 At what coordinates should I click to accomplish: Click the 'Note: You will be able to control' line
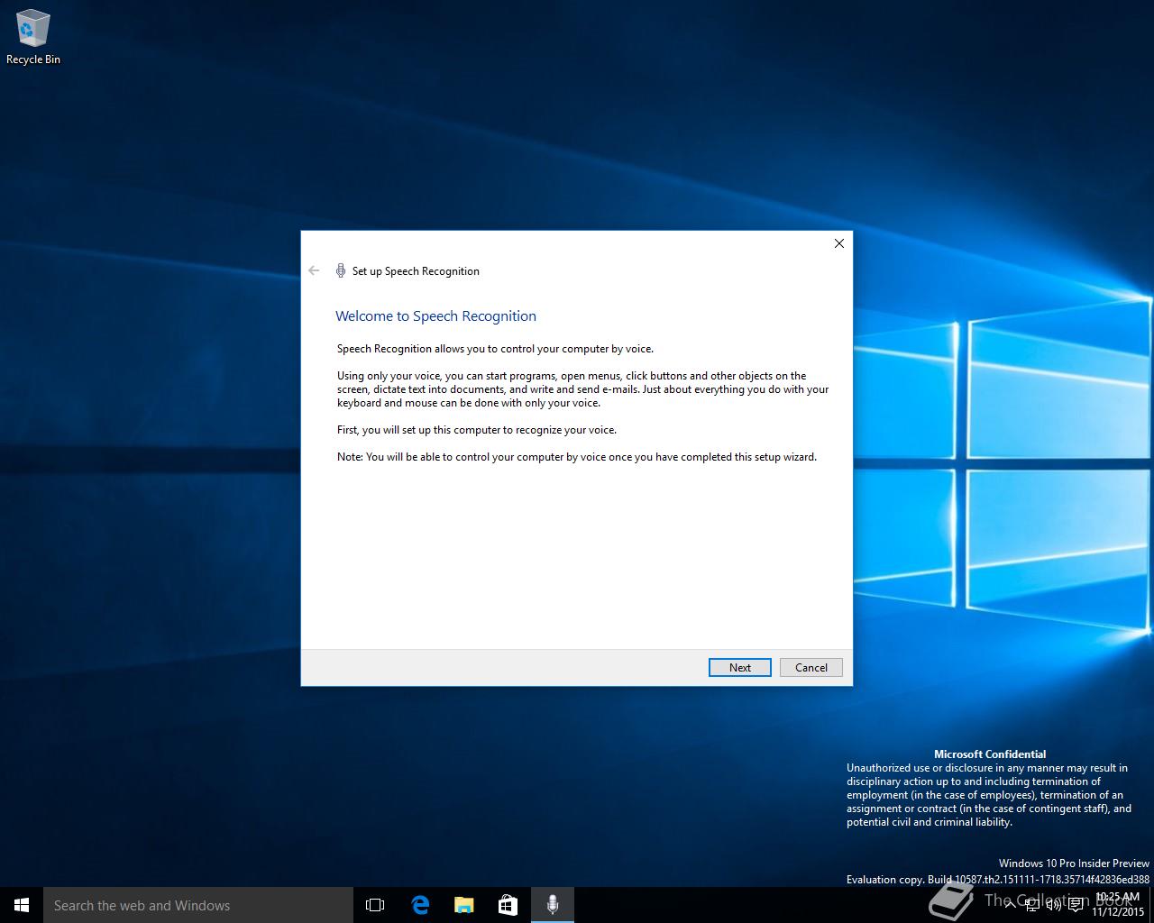pyautogui.click(x=577, y=457)
